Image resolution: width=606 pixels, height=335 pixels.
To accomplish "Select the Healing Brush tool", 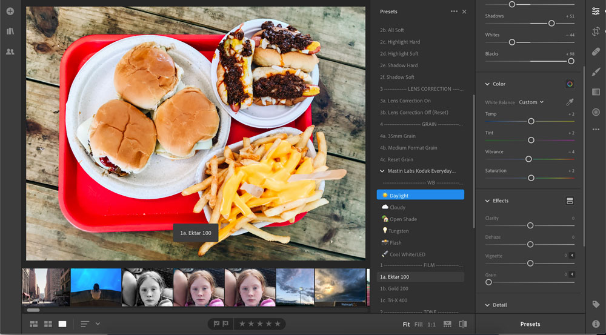I will (x=596, y=51).
